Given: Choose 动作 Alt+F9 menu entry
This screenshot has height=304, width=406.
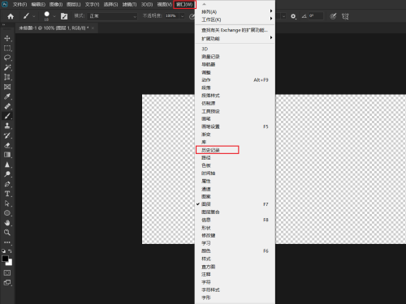Looking at the screenshot, I should pyautogui.click(x=235, y=80).
